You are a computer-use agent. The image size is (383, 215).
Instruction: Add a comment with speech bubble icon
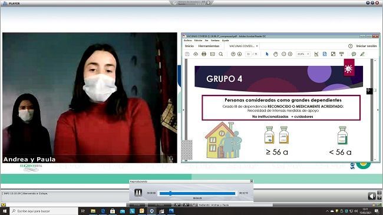coord(354,54)
